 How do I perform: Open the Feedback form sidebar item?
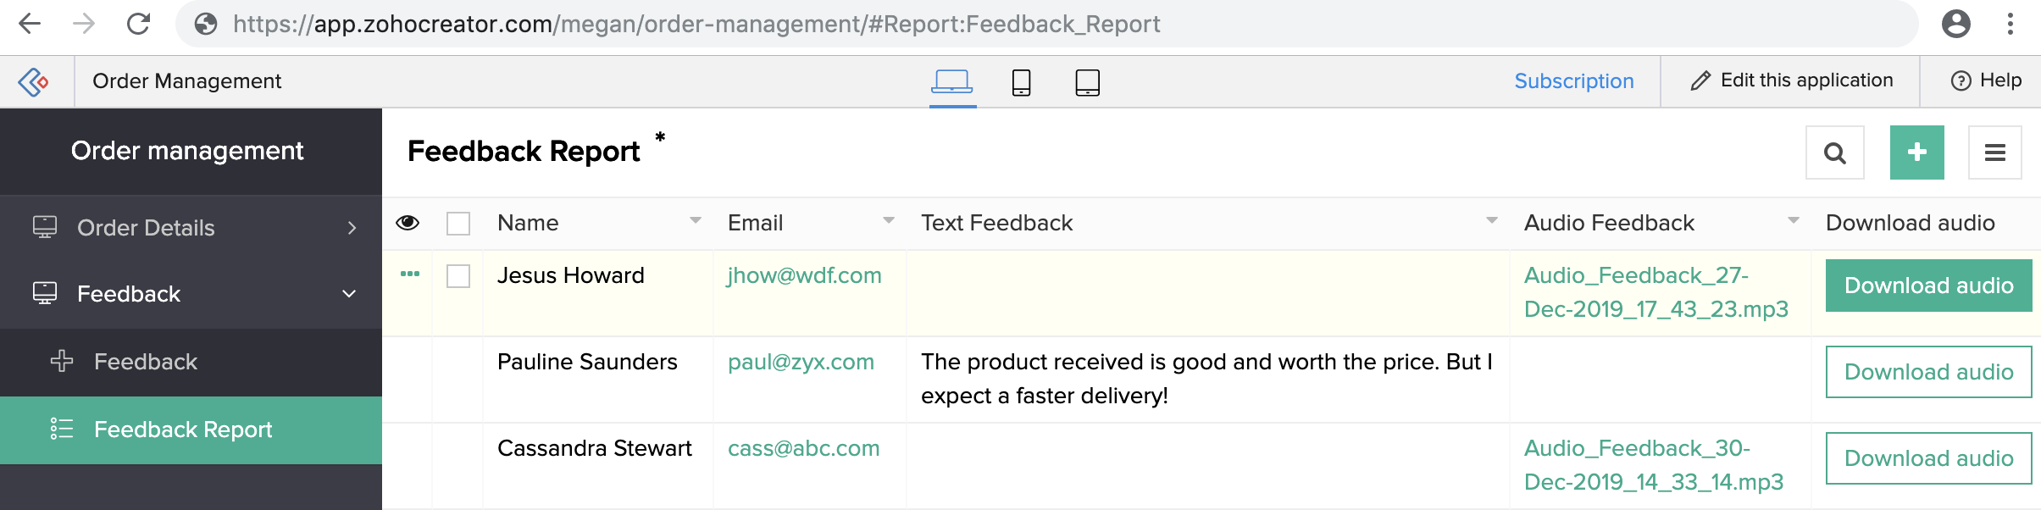coord(146,362)
